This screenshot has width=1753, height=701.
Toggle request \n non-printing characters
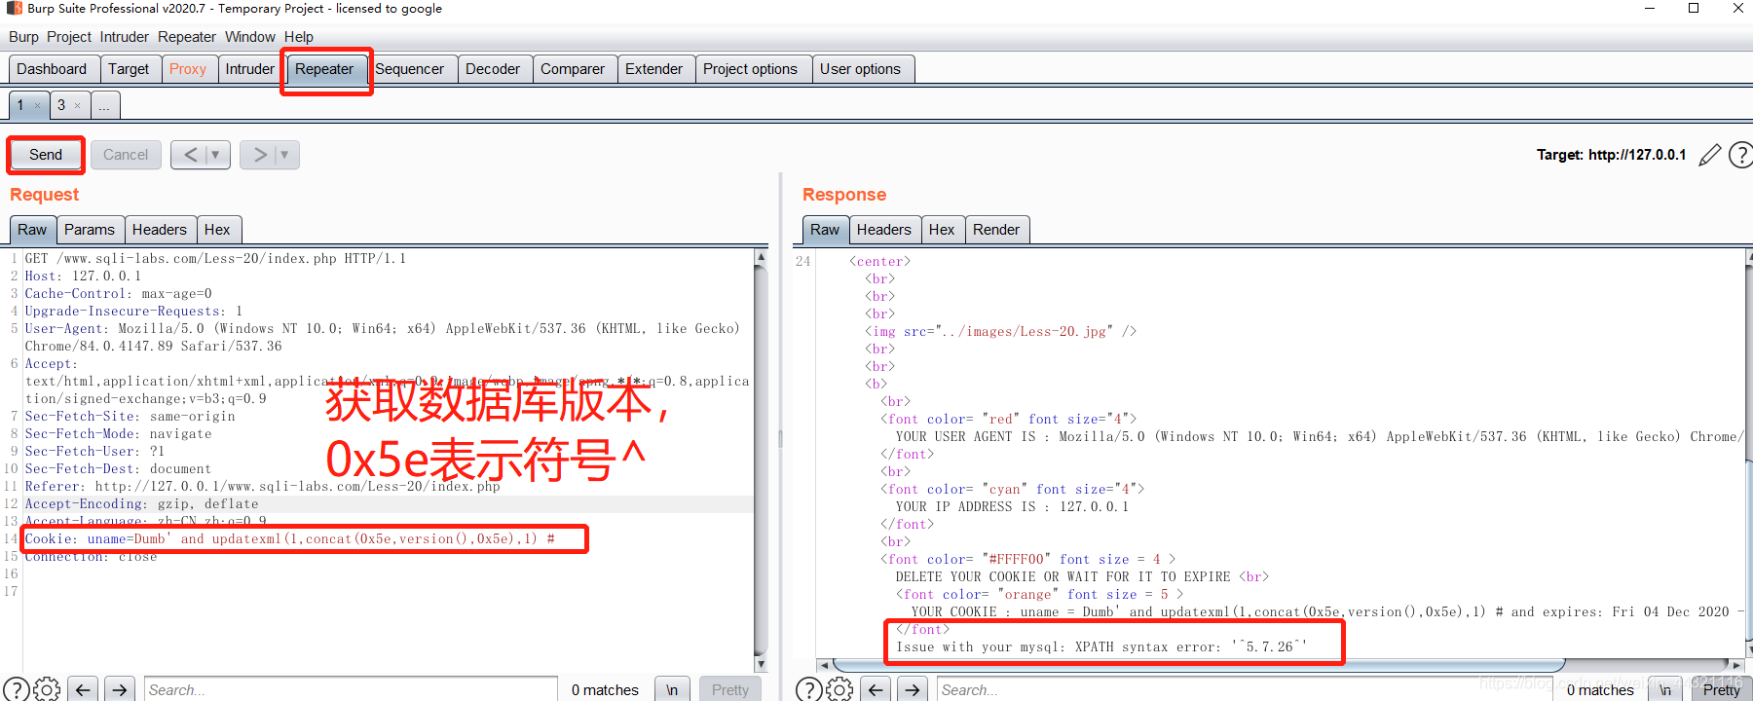672,689
